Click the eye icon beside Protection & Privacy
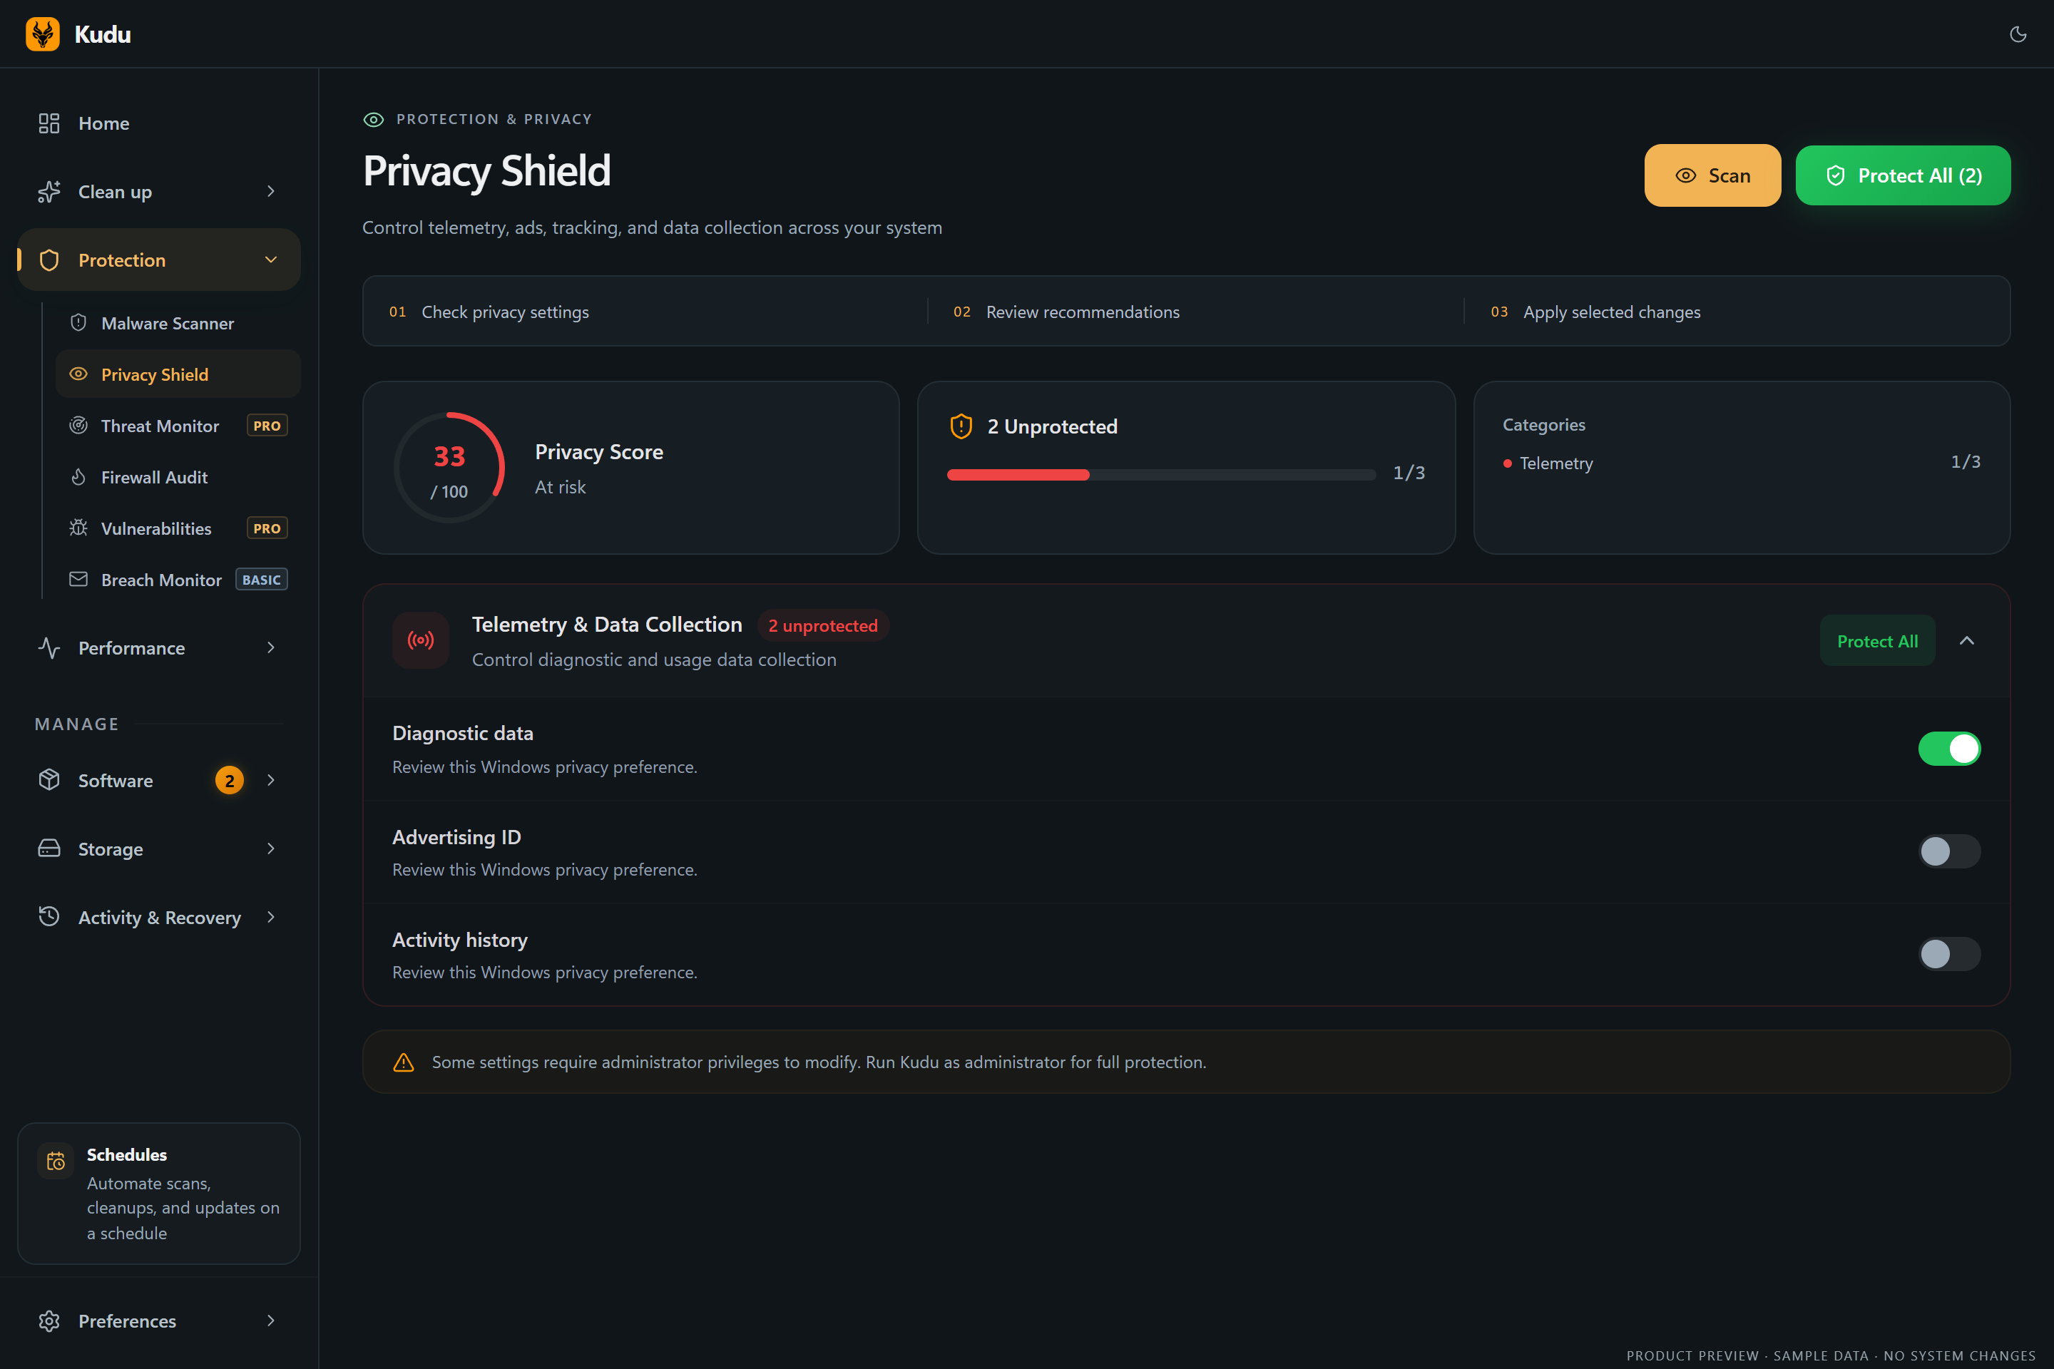Screen dimensions: 2054x1369 374,120
